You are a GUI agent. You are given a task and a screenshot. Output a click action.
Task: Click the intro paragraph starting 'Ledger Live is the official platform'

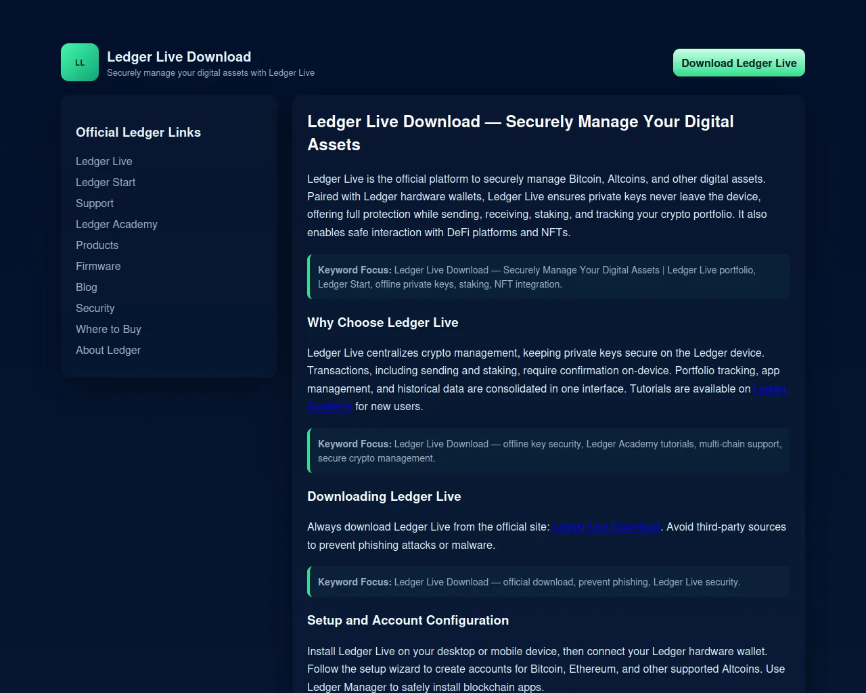[x=537, y=206]
